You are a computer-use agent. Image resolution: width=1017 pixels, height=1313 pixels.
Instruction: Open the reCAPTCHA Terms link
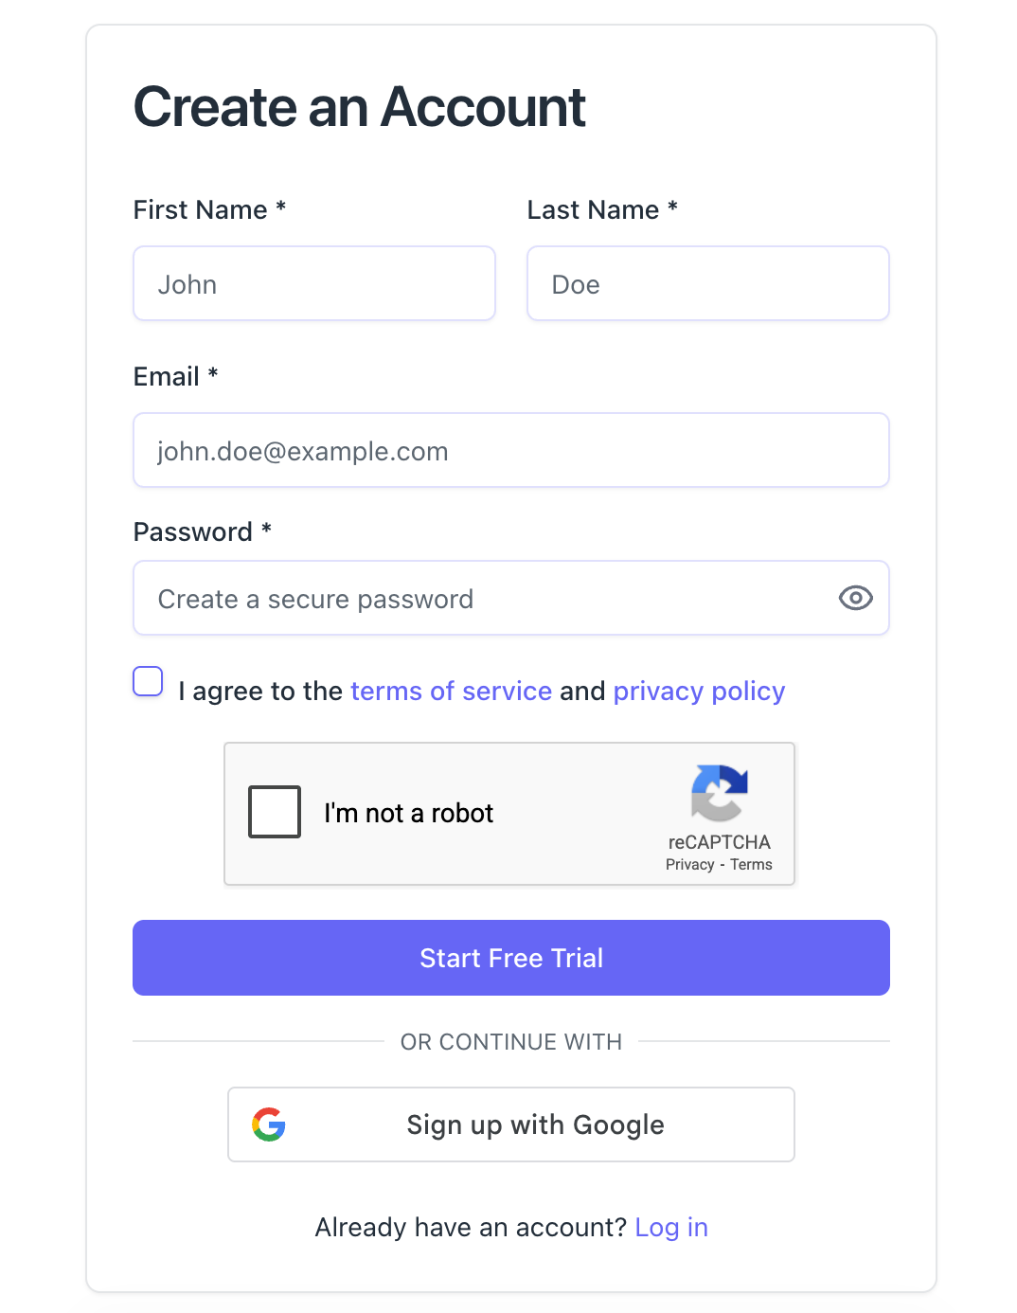click(x=751, y=865)
